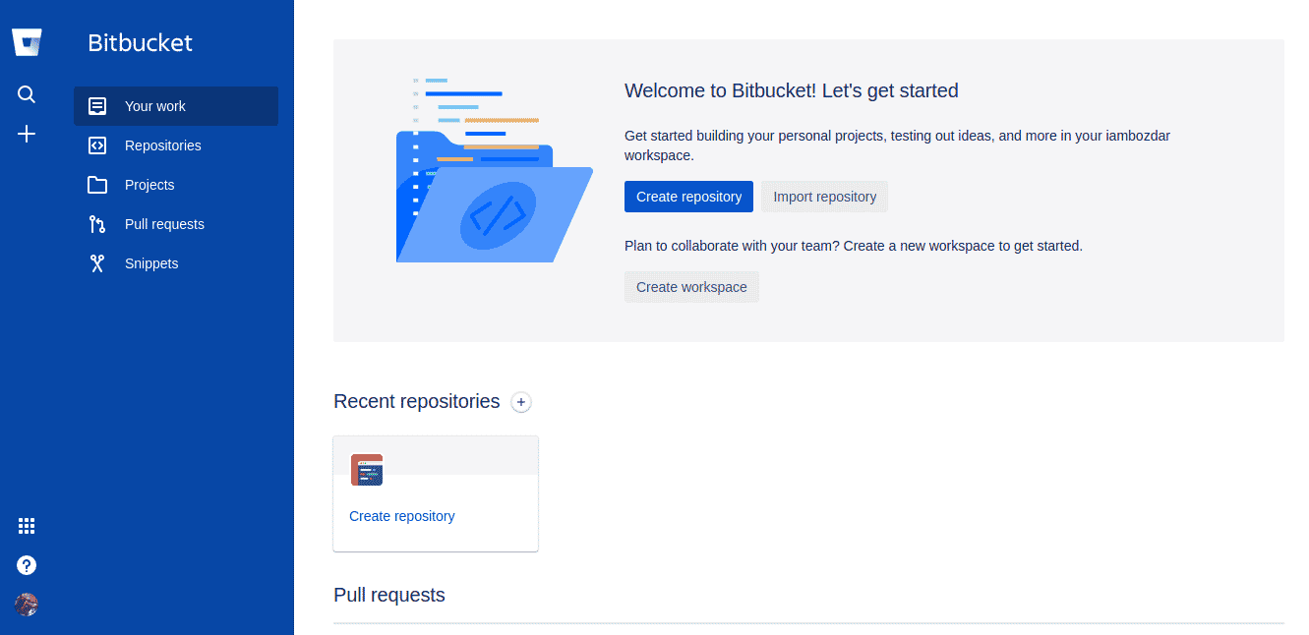Image resolution: width=1309 pixels, height=635 pixels.
Task: Open the help question mark icon
Action: point(27,565)
